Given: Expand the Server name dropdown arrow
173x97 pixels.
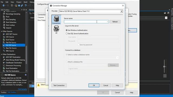Looking at the screenshot, I should 108,22.
